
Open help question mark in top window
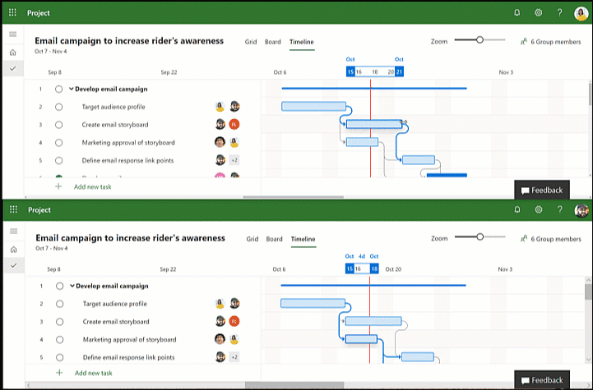click(560, 12)
